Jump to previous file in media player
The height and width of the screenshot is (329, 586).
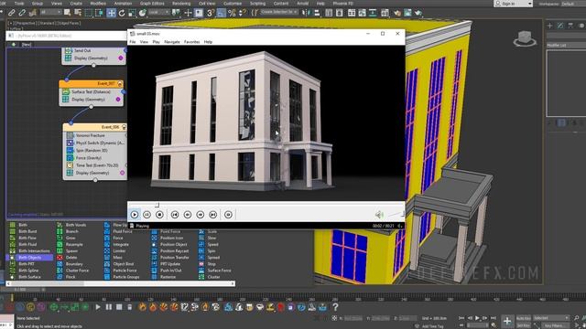point(175,215)
